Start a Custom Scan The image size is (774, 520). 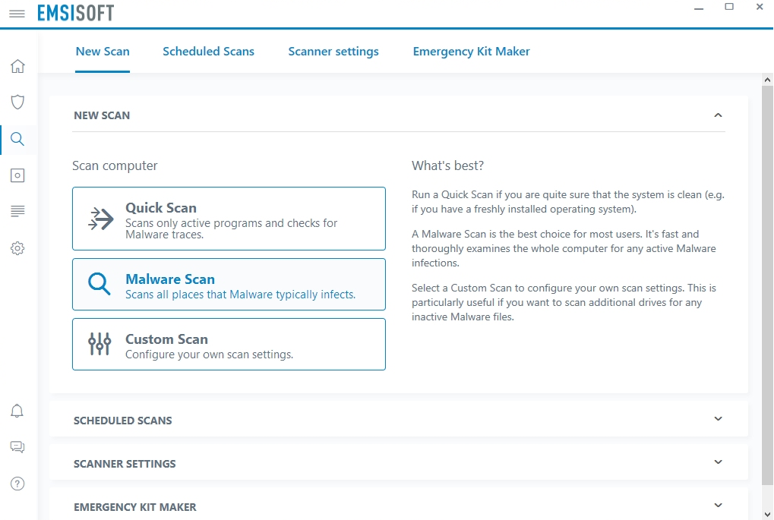229,345
